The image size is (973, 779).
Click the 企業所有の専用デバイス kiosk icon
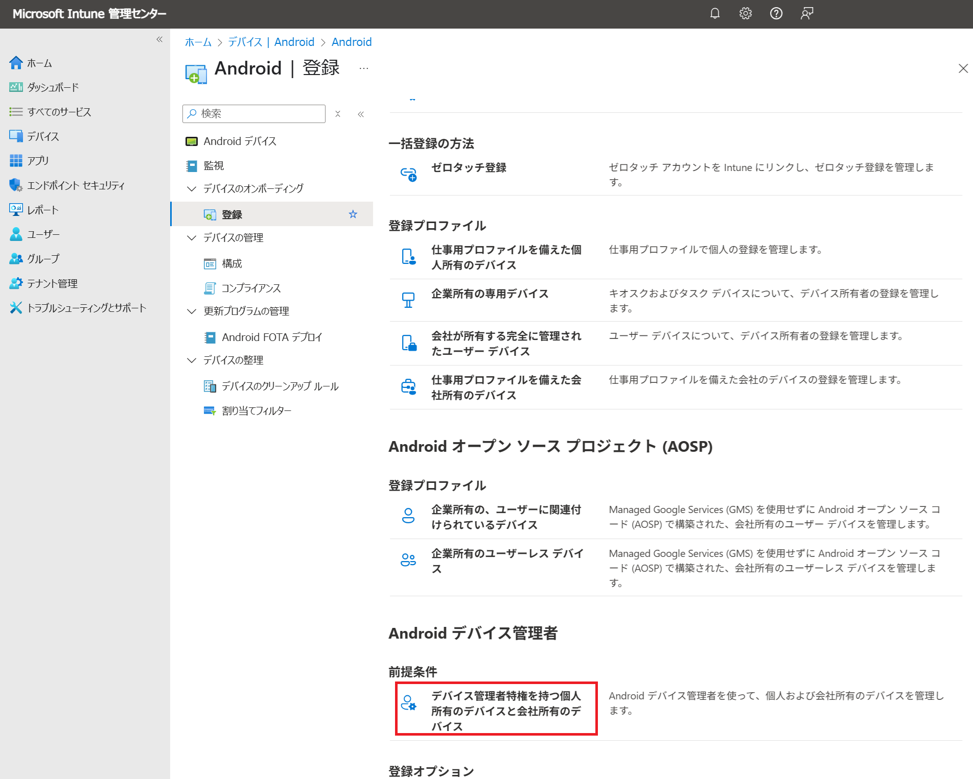408,300
